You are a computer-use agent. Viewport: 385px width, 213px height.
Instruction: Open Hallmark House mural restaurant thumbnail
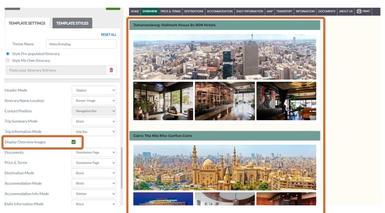pos(286,101)
